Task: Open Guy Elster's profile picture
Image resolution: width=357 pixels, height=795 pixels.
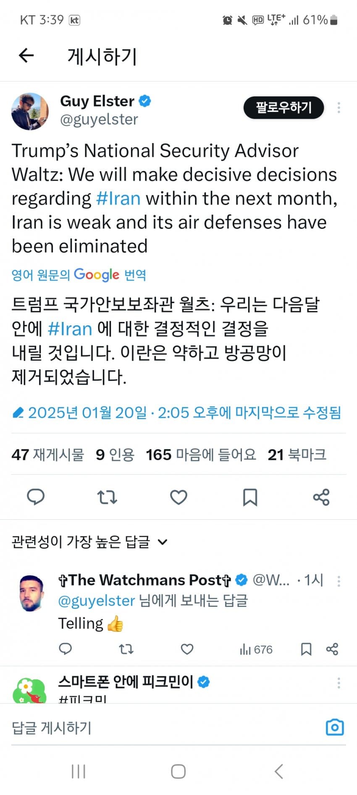Action: click(30, 112)
